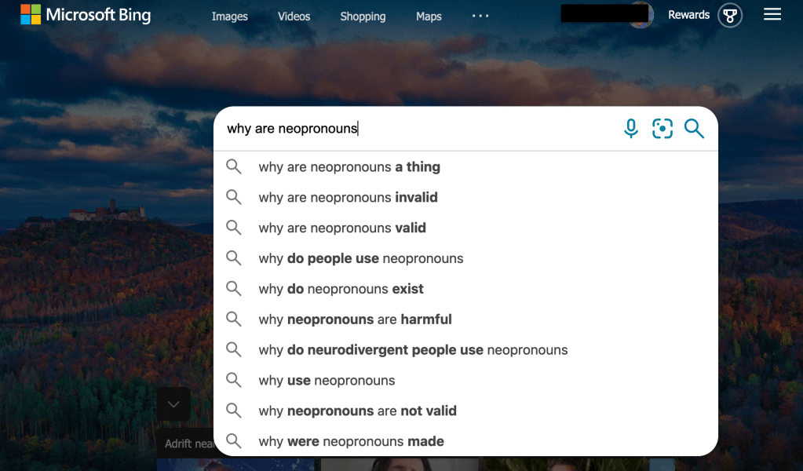803x471 pixels.
Task: Click the Microsoft Bing logo
Action: click(x=86, y=15)
